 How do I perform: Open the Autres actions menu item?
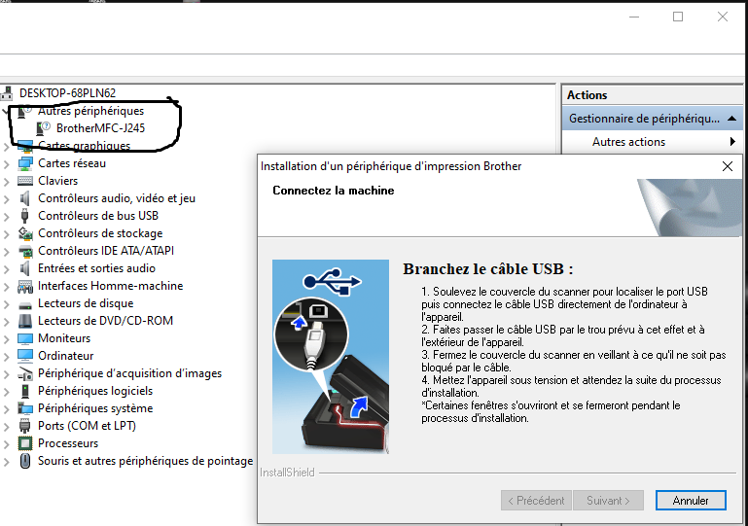pyautogui.click(x=628, y=142)
